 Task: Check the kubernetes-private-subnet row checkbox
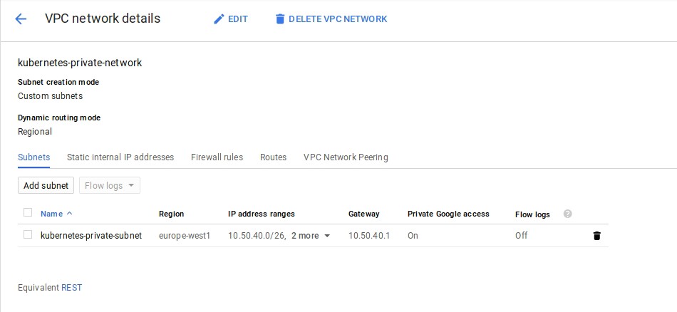tap(28, 234)
